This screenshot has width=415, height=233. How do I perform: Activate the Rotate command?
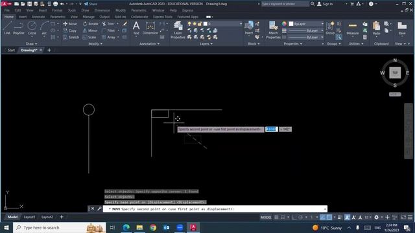pos(91,24)
